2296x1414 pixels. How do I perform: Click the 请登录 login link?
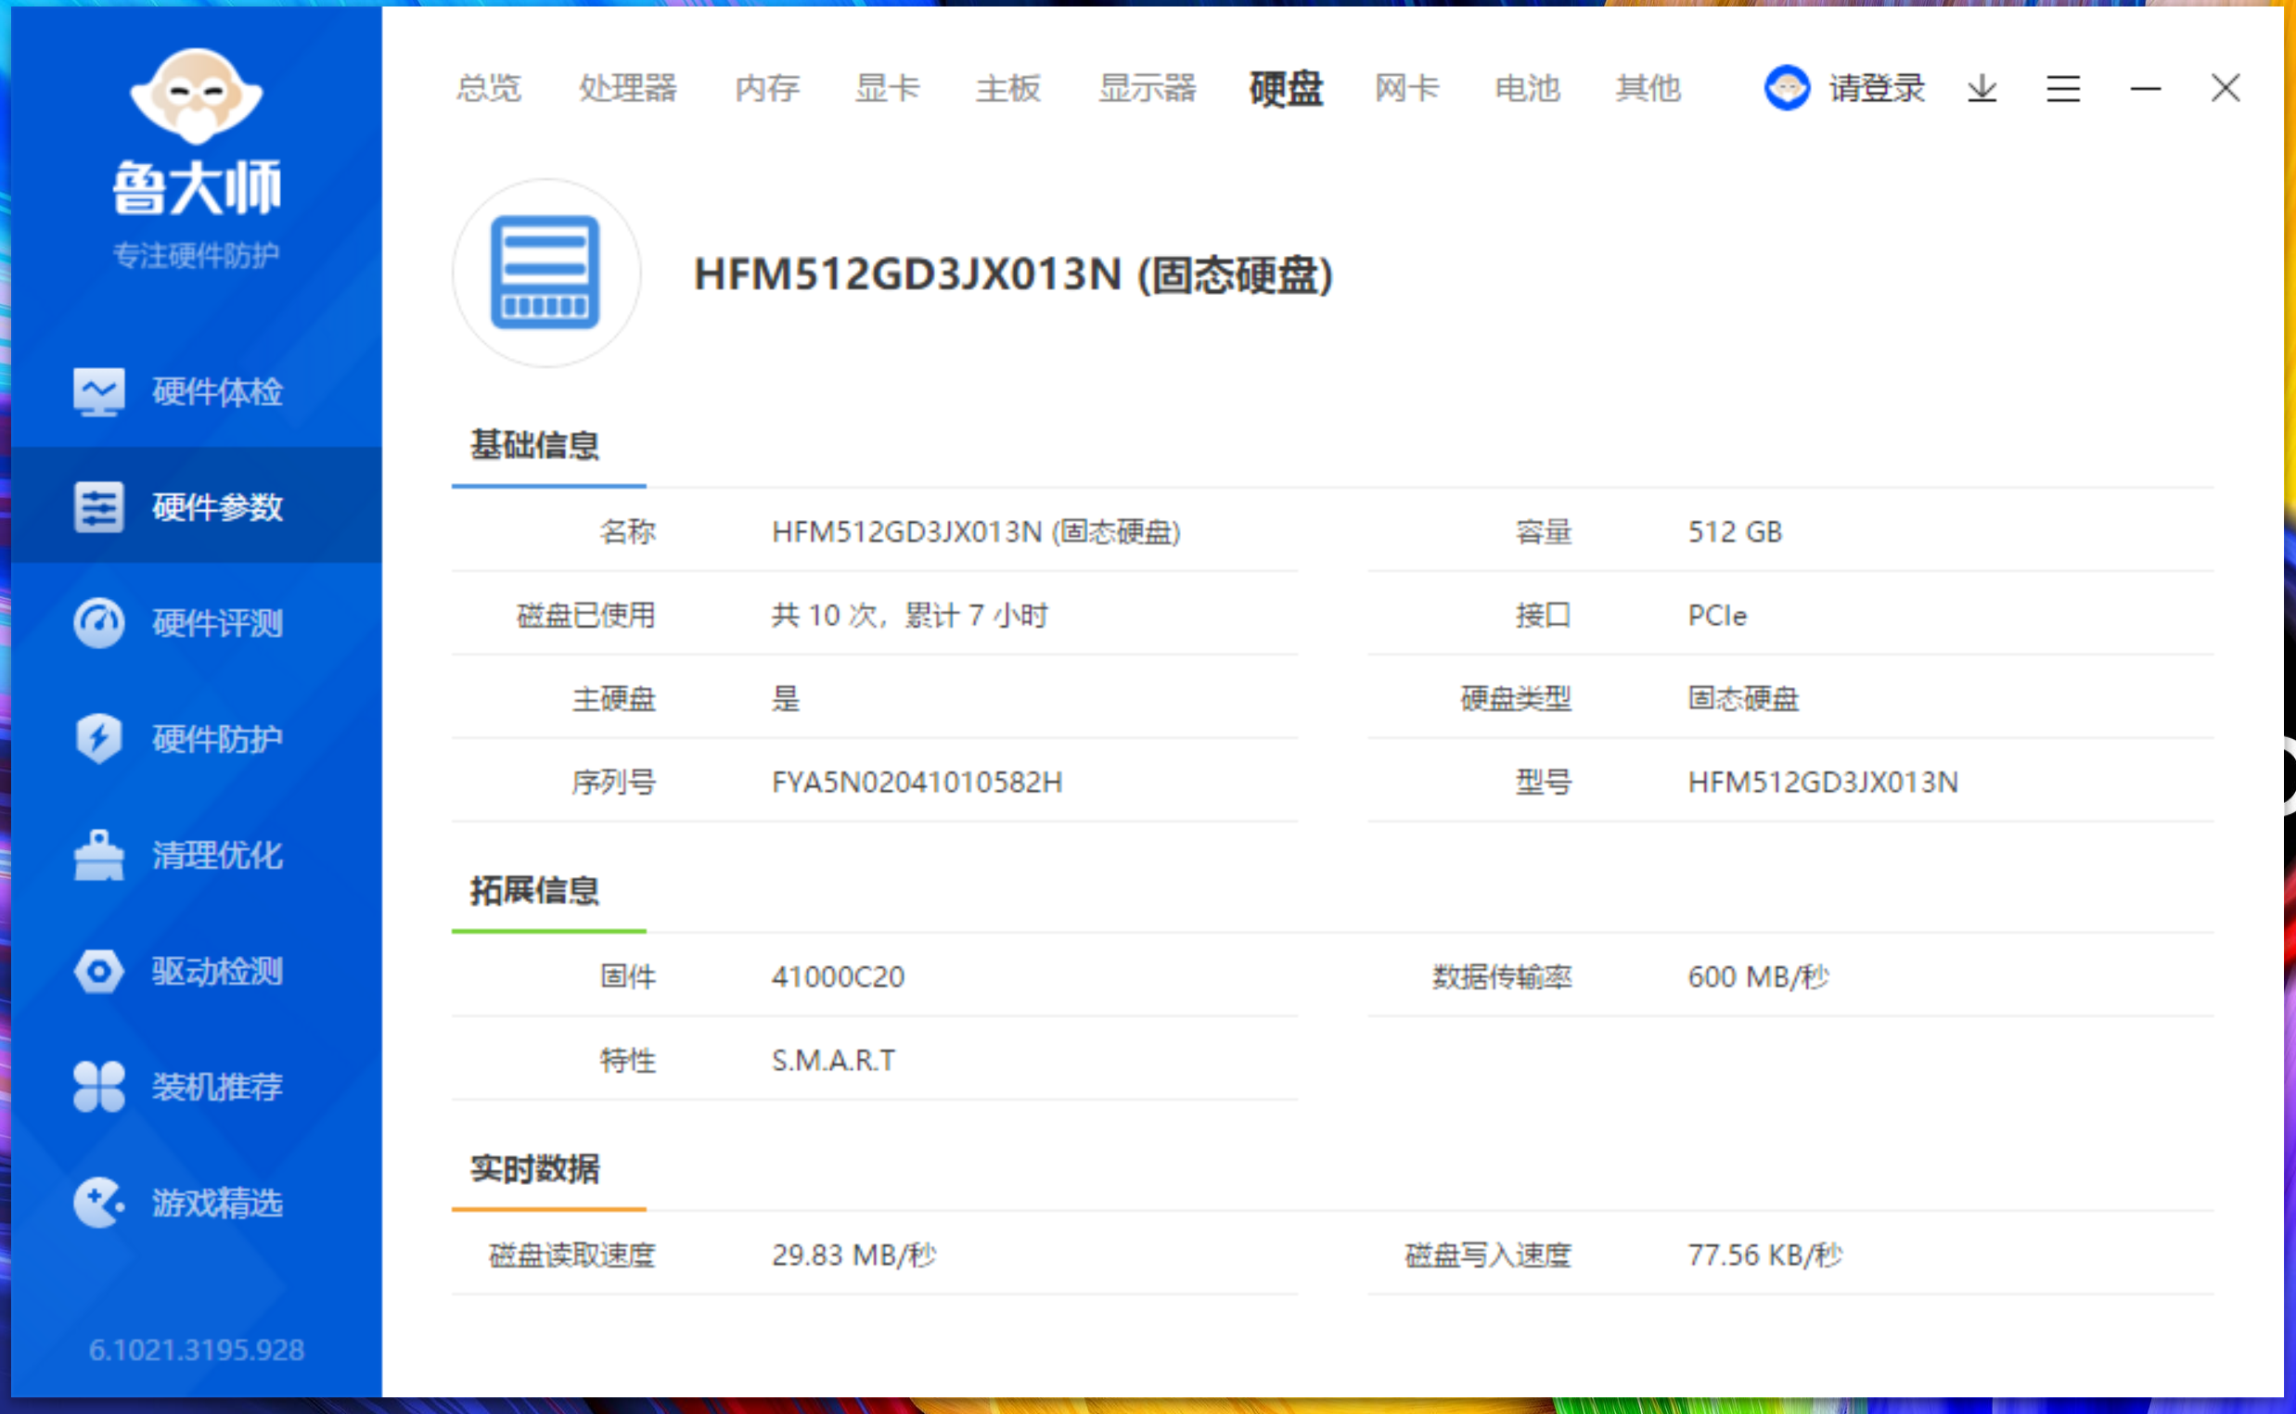pyautogui.click(x=1877, y=88)
